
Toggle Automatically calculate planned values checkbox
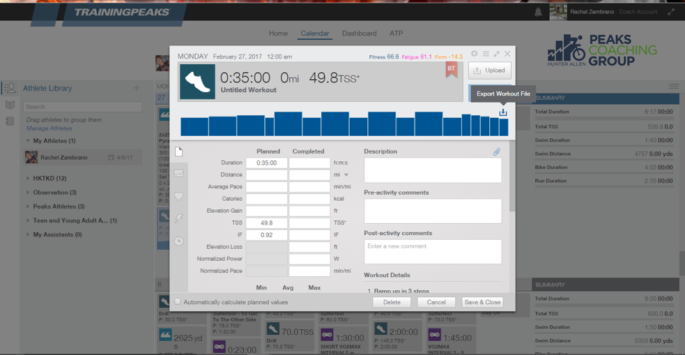tap(178, 302)
